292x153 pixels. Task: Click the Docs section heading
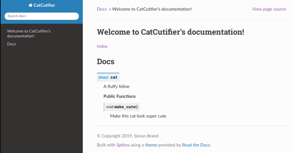[106, 62]
